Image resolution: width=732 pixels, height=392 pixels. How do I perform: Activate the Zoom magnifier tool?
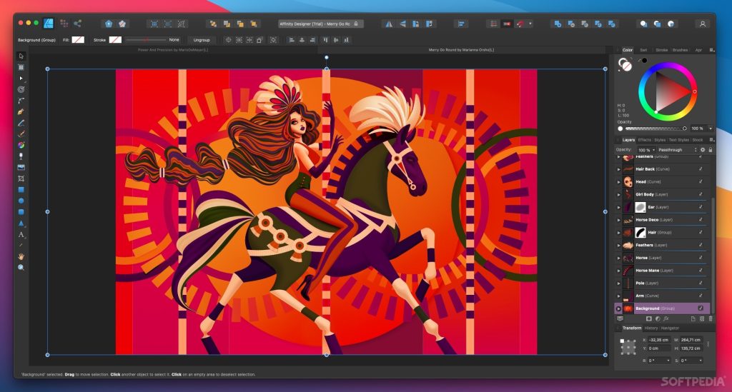(x=21, y=267)
